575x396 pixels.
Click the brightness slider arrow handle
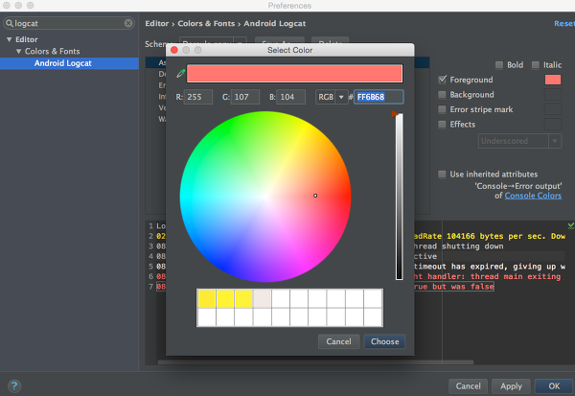click(x=395, y=114)
